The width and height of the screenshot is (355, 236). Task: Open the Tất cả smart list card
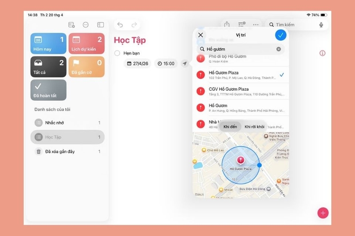48,66
